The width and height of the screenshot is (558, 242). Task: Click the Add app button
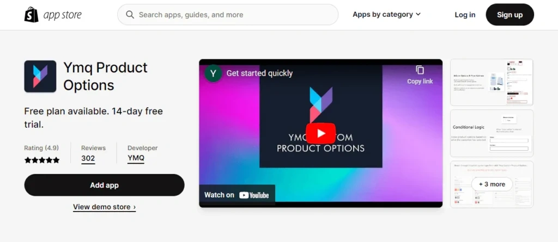click(104, 185)
